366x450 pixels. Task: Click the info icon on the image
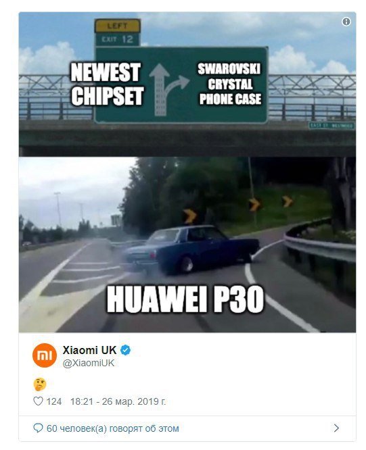pos(346,22)
